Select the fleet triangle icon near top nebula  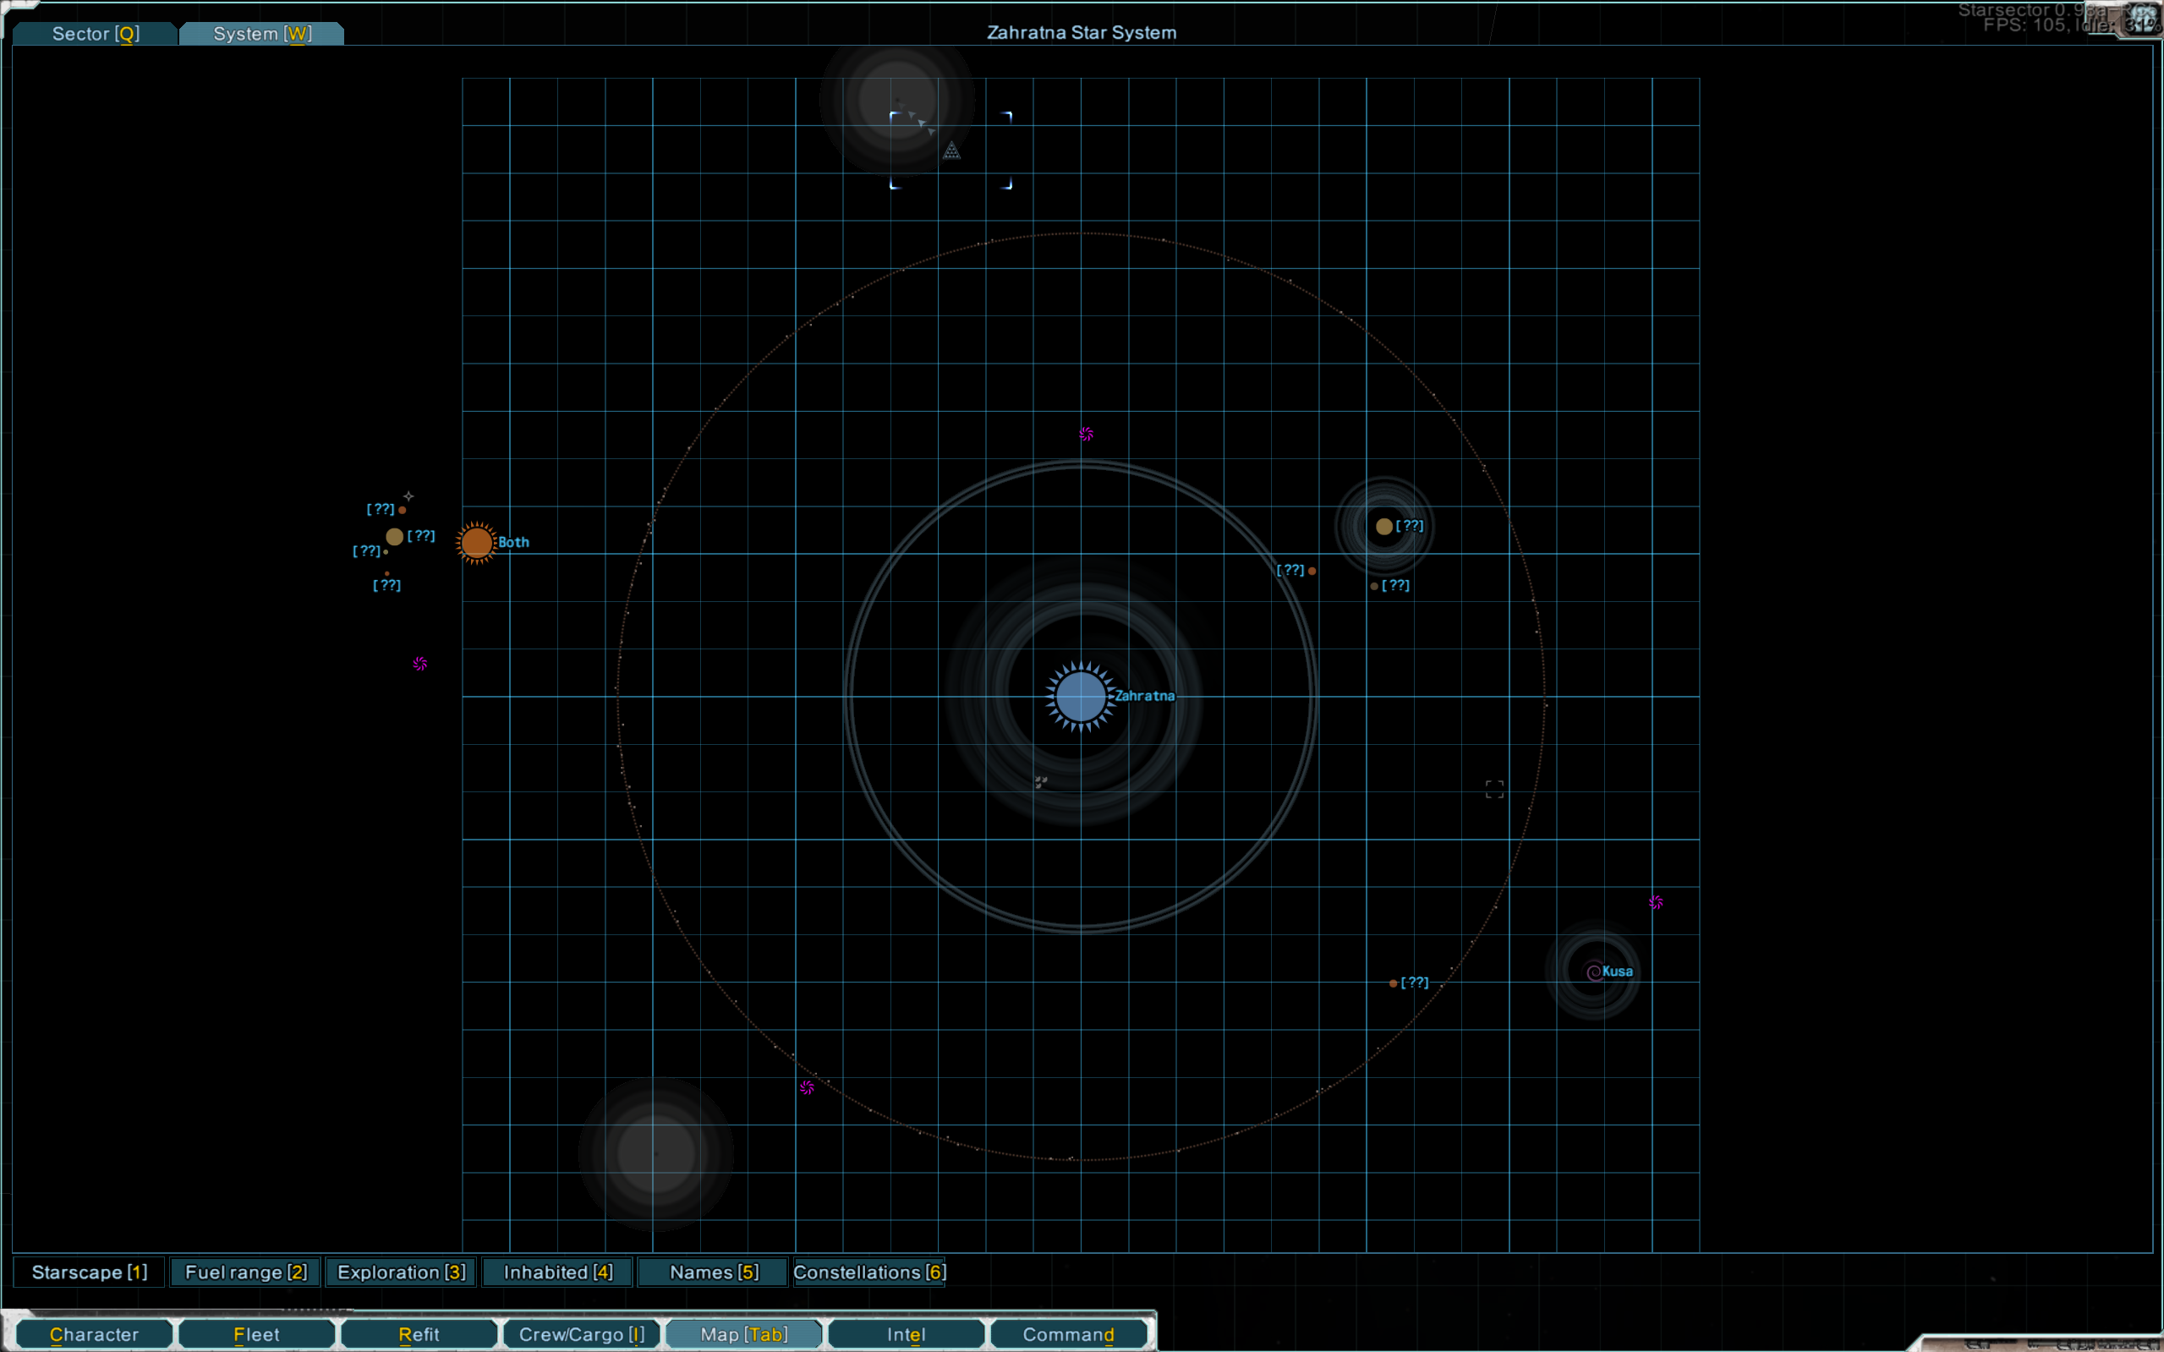[x=951, y=151]
